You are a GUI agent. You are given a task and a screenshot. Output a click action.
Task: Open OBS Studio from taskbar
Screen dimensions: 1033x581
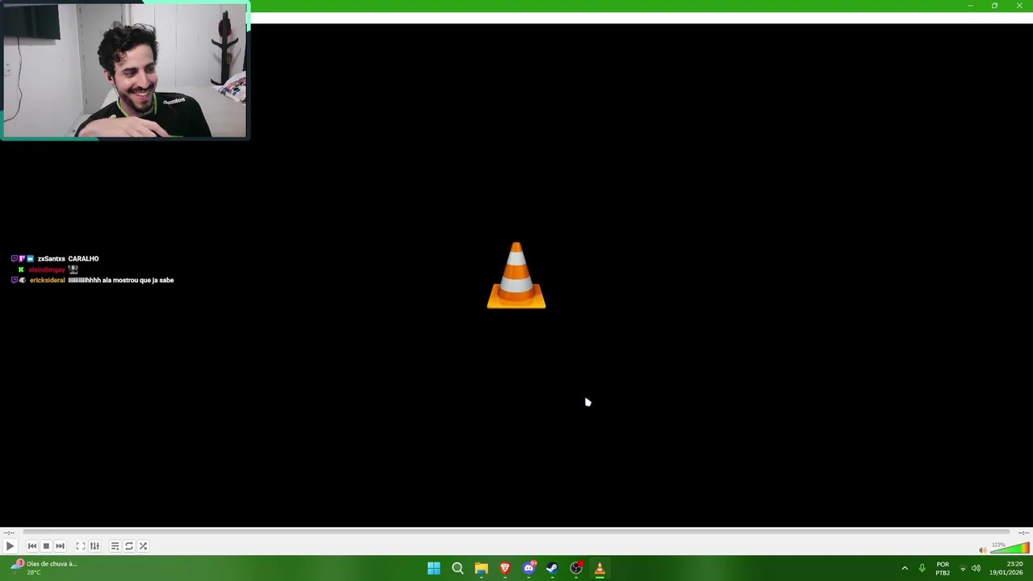coord(576,569)
